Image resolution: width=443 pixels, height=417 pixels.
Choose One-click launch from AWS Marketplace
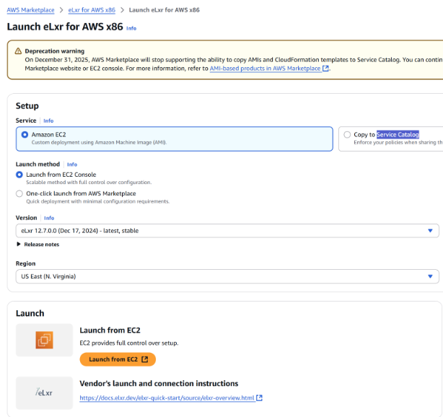click(x=19, y=193)
